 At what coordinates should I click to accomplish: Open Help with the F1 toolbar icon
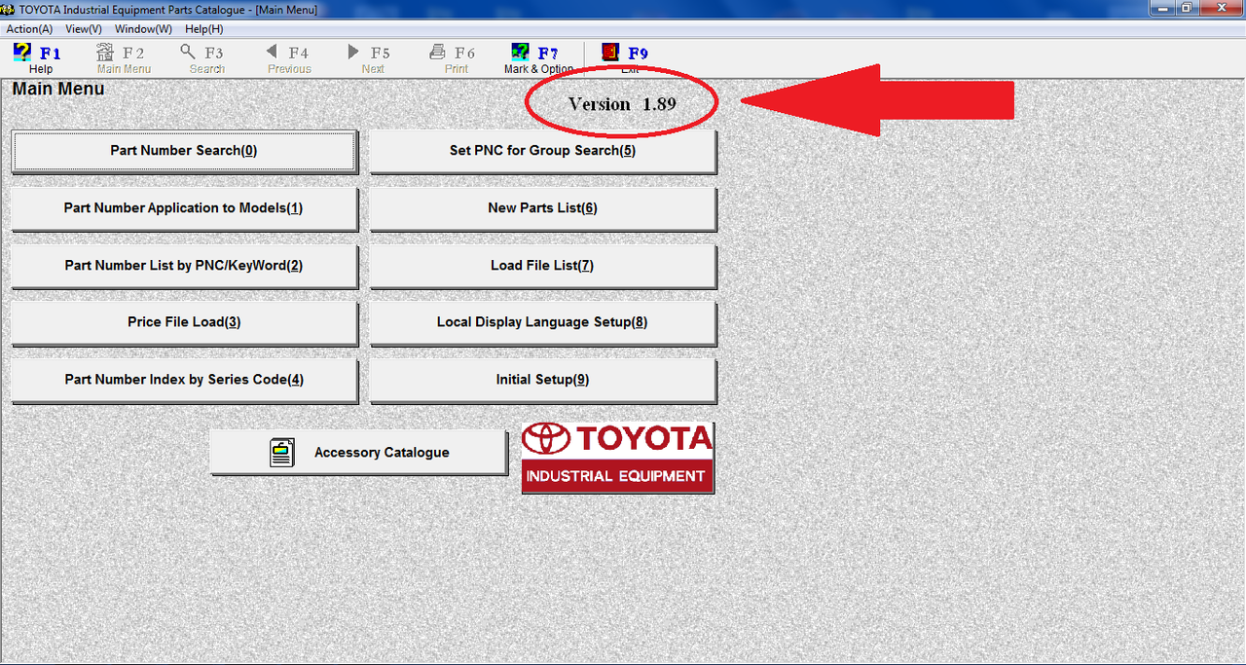pos(22,53)
